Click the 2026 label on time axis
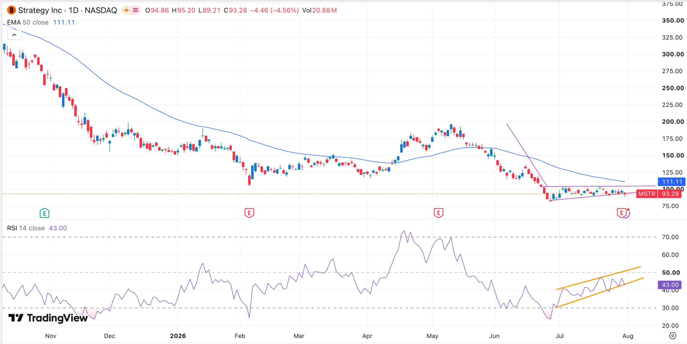 tap(178, 336)
